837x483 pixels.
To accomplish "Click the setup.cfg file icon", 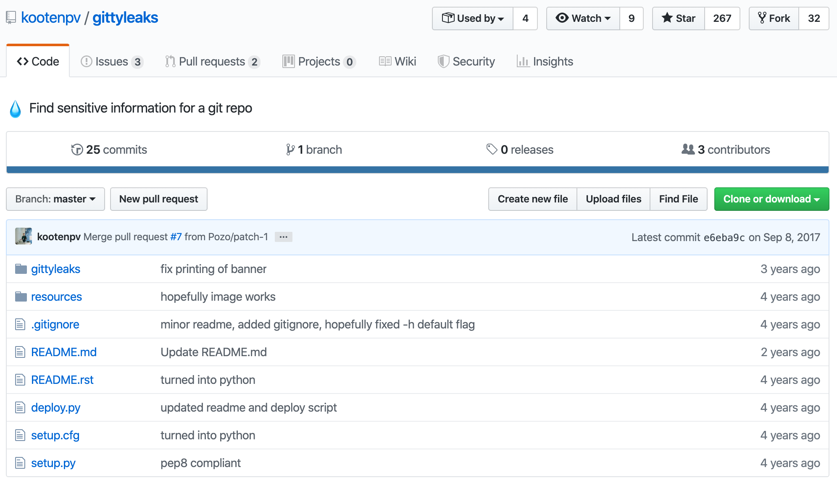I will tap(20, 435).
